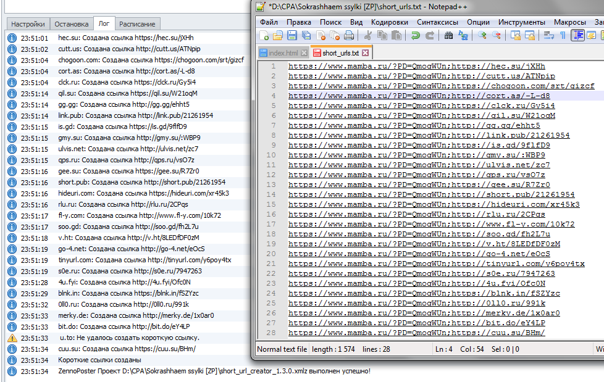Screen dimensions: 604x382
Task: Select the Лог tab
Action: pyautogui.click(x=104, y=23)
